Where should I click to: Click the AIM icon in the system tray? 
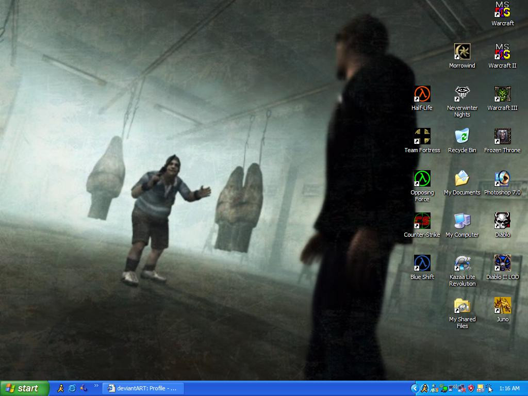coord(425,389)
